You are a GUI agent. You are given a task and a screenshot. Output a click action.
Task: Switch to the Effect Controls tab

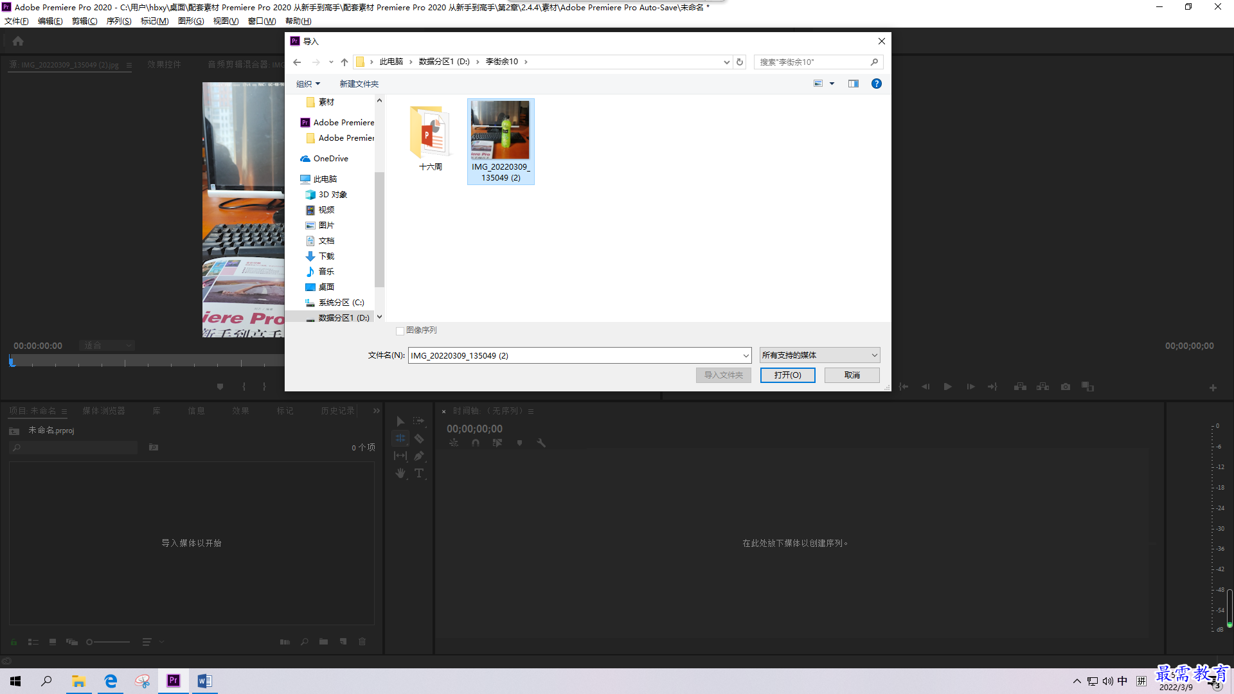(x=164, y=64)
